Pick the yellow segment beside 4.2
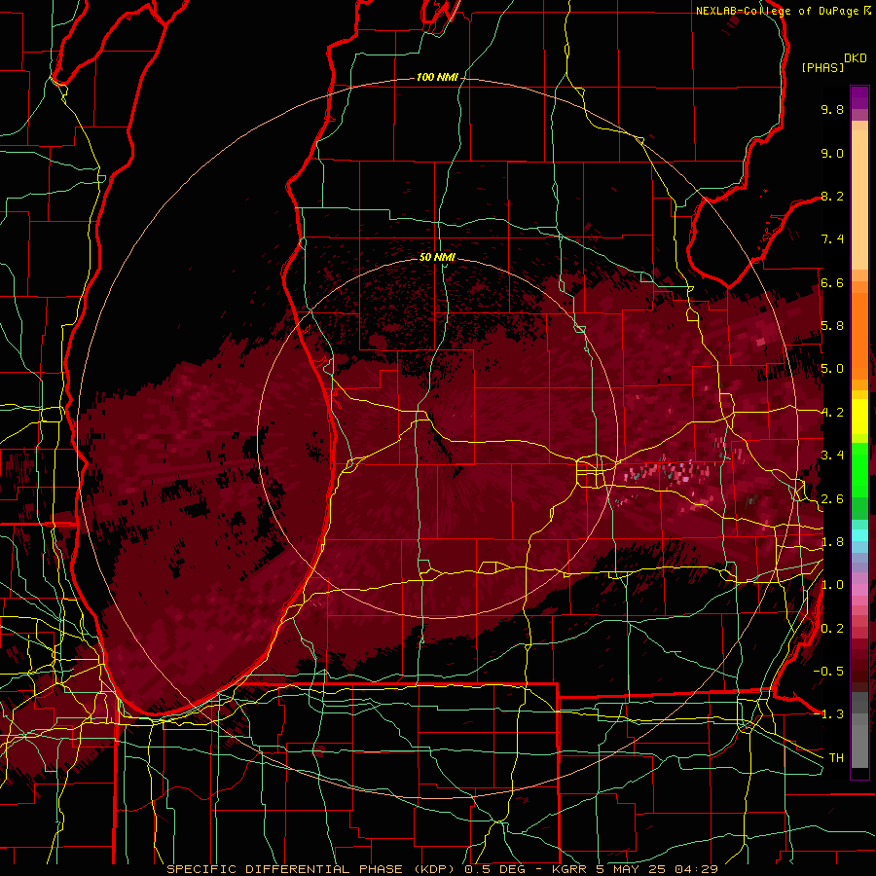876x876 pixels. (859, 417)
